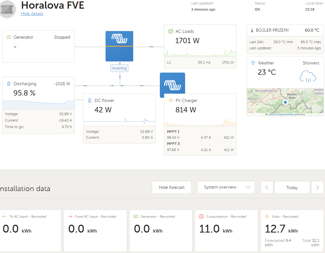This screenshot has height=253, width=325.
Task: Click the blue marker on weather map
Action: pos(285,102)
